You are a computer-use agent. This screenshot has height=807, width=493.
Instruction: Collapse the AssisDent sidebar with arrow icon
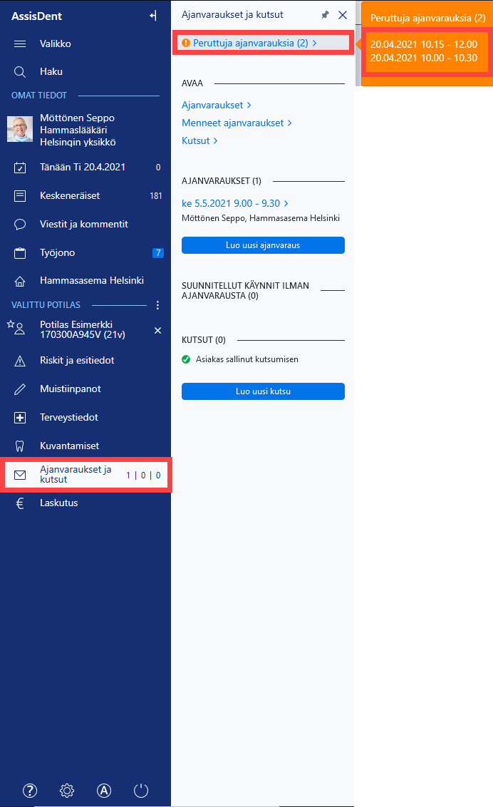[x=152, y=16]
